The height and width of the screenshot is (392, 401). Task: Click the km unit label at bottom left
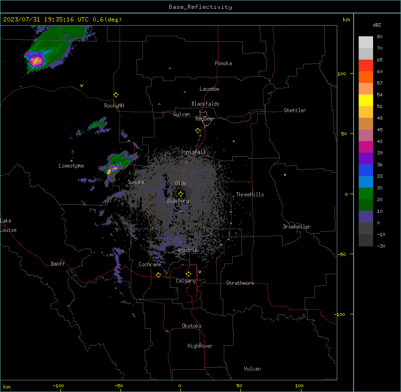[x=7, y=387]
